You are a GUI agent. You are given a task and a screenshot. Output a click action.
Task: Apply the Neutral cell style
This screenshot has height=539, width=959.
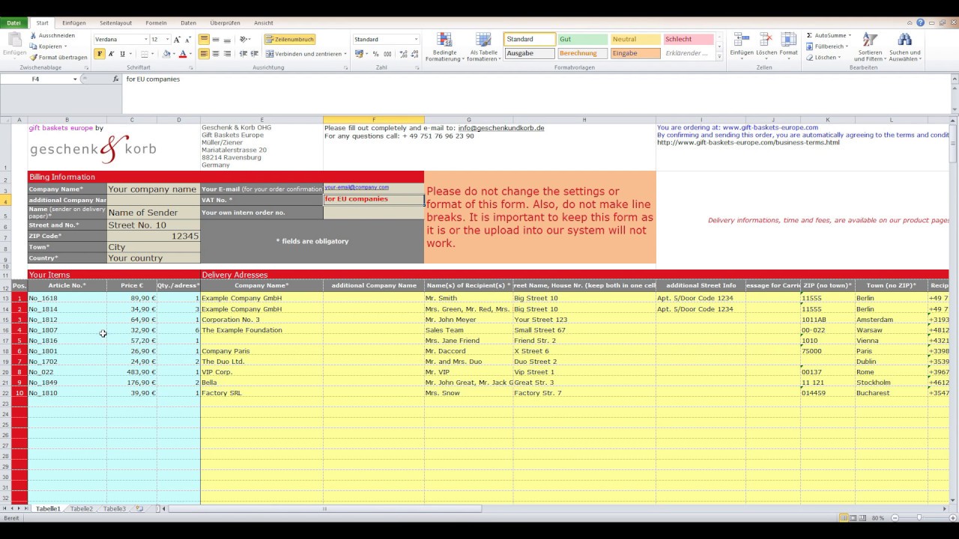click(x=635, y=40)
